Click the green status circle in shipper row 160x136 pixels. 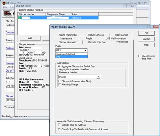point(20,18)
